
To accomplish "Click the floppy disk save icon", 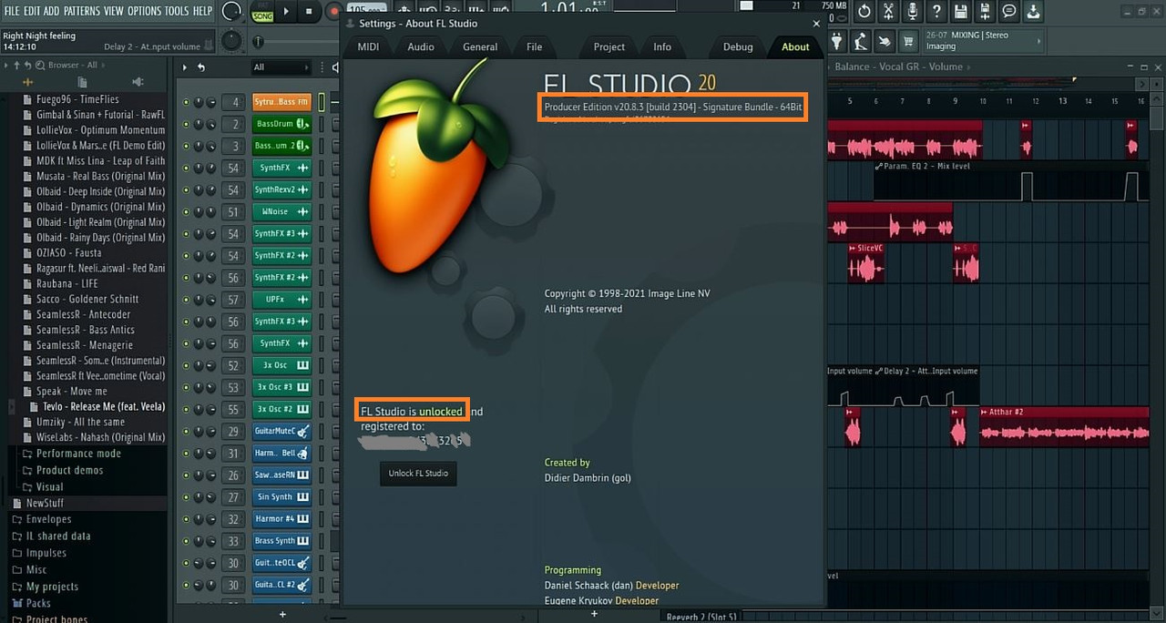I will [x=961, y=11].
